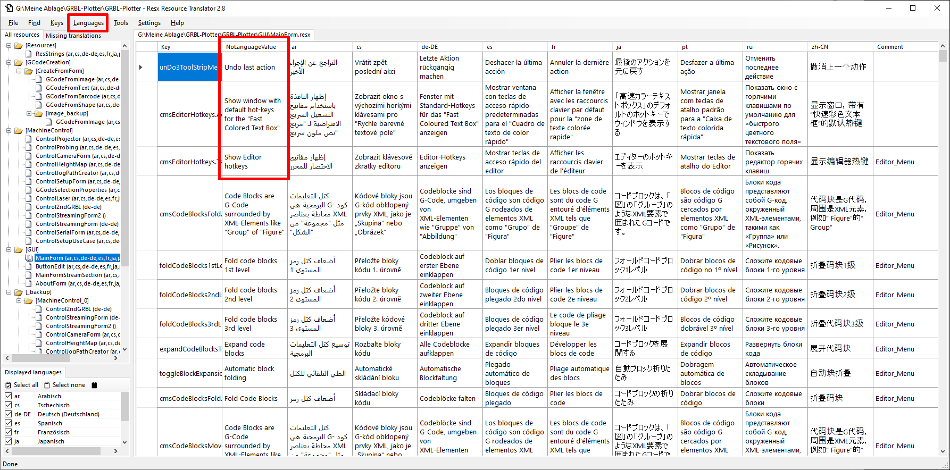This screenshot has width=950, height=470.
Task: Switch to the Missing translations tab
Action: (73, 36)
